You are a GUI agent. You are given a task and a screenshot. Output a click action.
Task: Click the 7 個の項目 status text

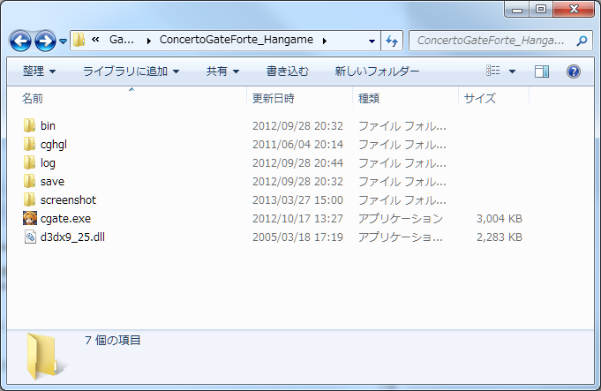pos(113,340)
